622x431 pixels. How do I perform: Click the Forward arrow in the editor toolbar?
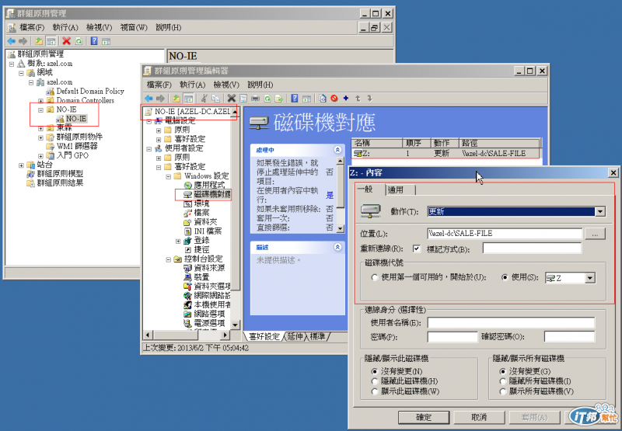pos(160,99)
